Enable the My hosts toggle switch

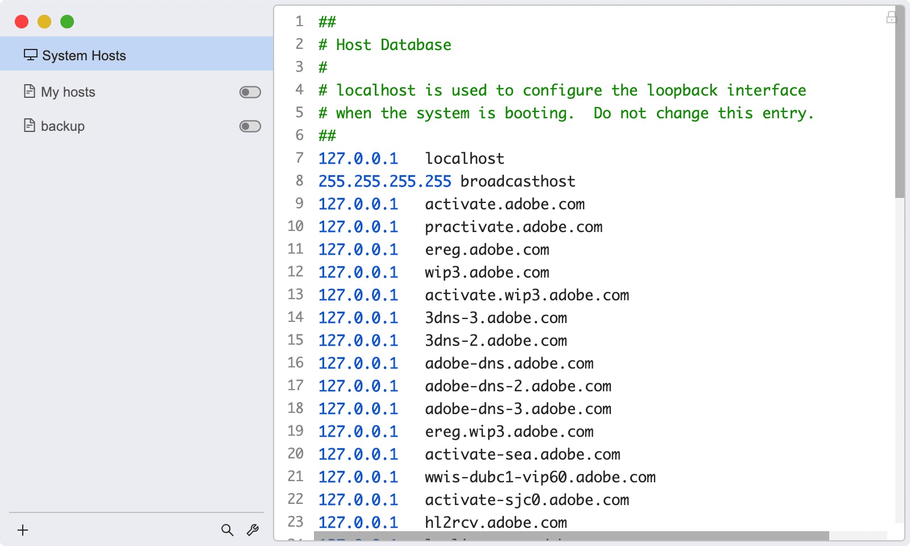point(250,92)
